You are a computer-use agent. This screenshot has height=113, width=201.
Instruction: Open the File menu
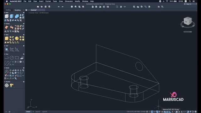pyautogui.click(x=25, y=1)
